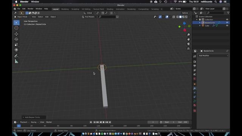Open the Object properties orange square tab
This screenshot has height=136, width=242.
click(195, 84)
